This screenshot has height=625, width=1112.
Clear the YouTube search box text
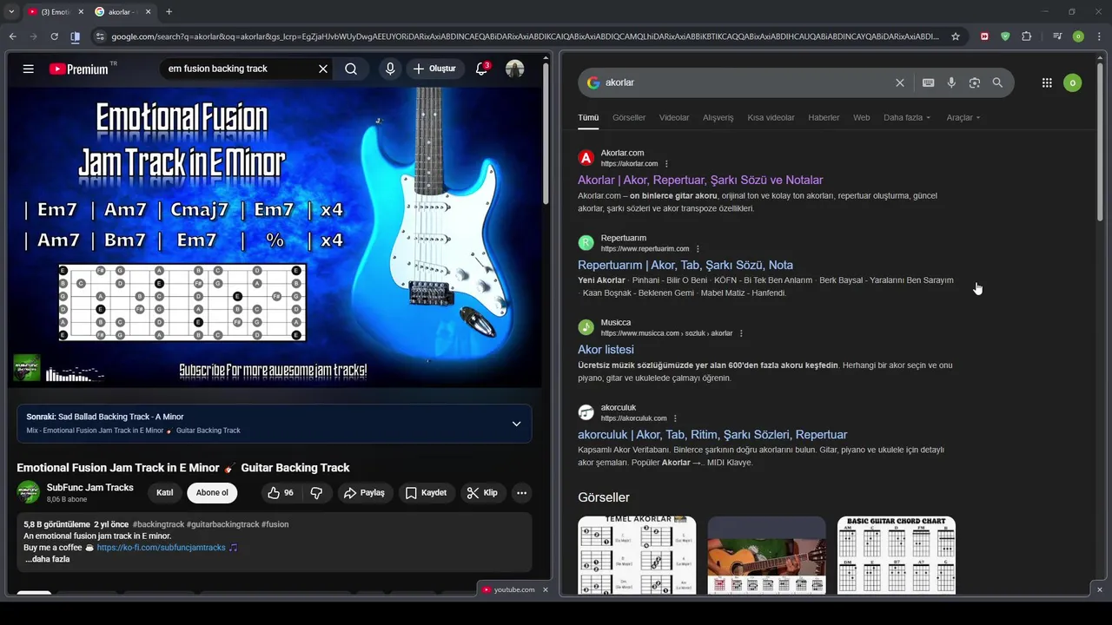tap(323, 69)
